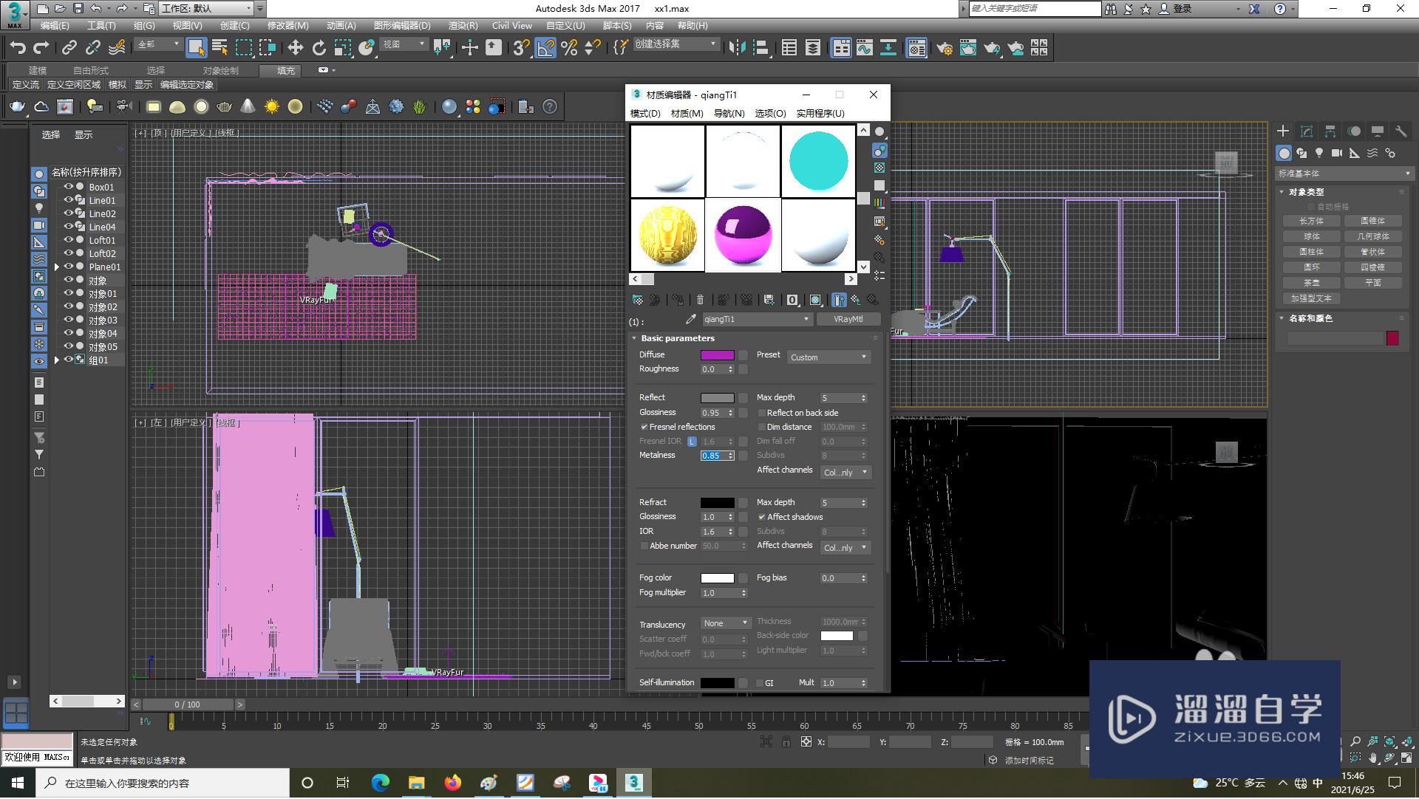Select the Cameras category icon
The height and width of the screenshot is (799, 1419).
tap(1337, 153)
